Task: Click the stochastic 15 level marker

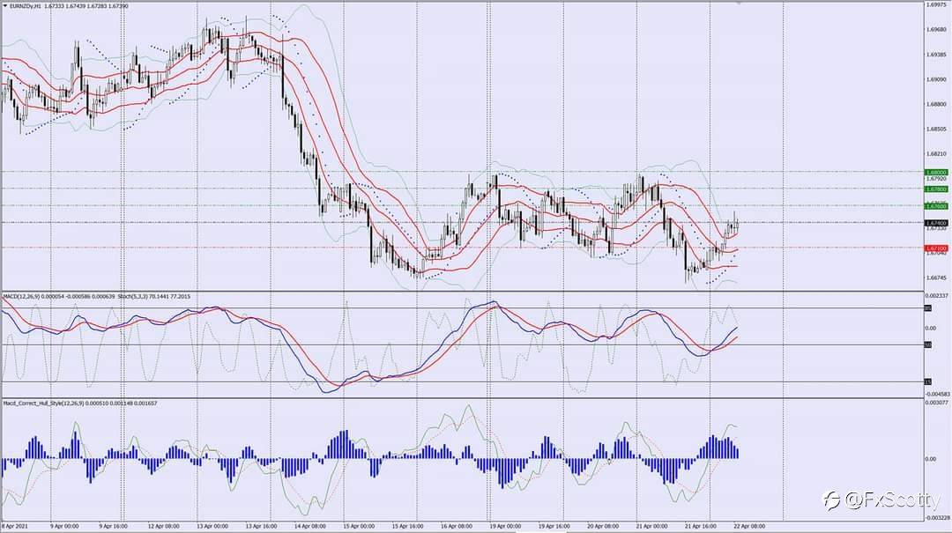Action: [927, 381]
